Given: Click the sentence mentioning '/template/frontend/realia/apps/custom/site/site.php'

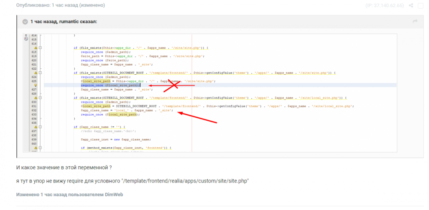Looking at the screenshot, I should click(133, 181).
